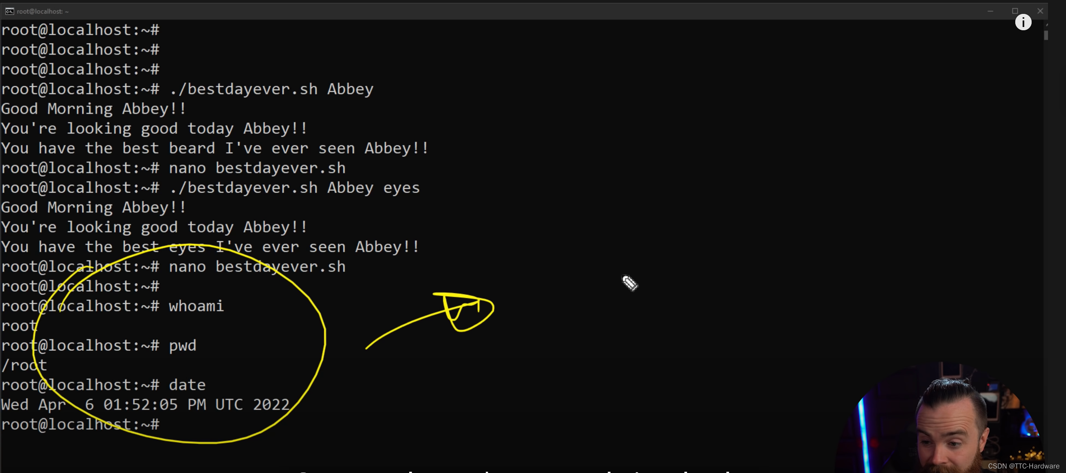Click the date command text
Screen dimensions: 1066x473
pos(187,386)
